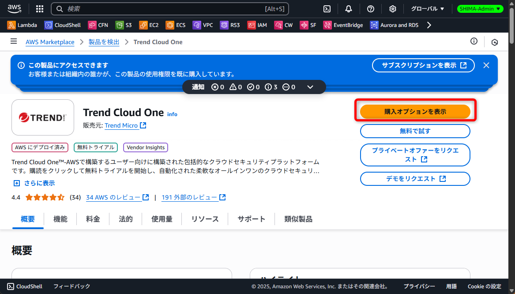The width and height of the screenshot is (515, 294).
Task: Open the VPC shortcut
Action: [x=203, y=25]
